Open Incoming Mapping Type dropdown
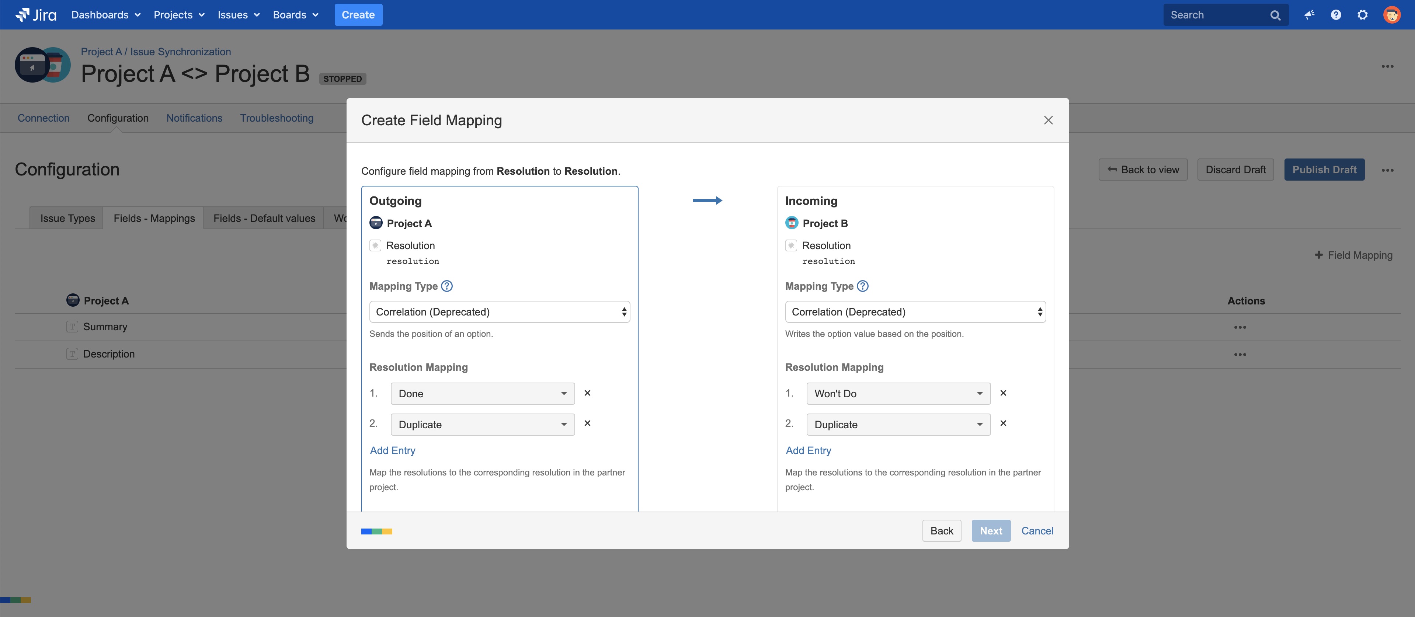 click(915, 312)
